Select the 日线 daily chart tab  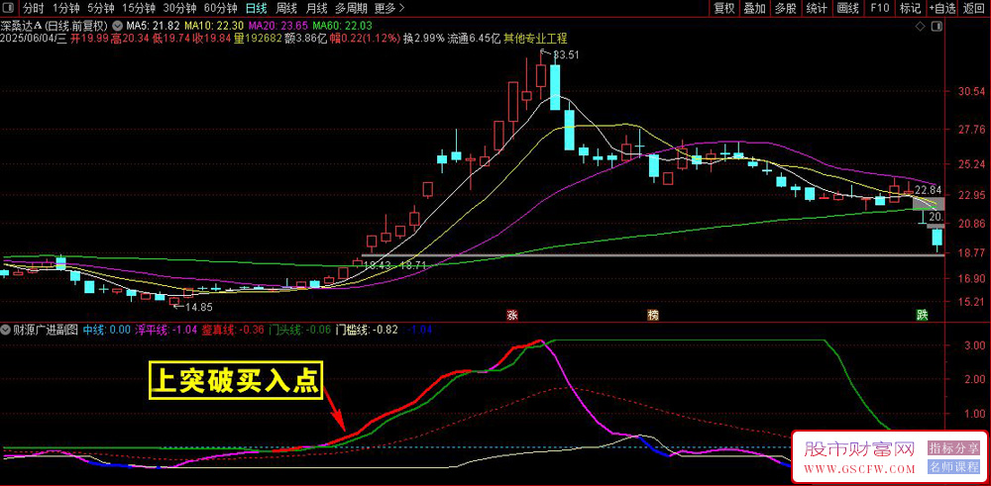[x=256, y=8]
